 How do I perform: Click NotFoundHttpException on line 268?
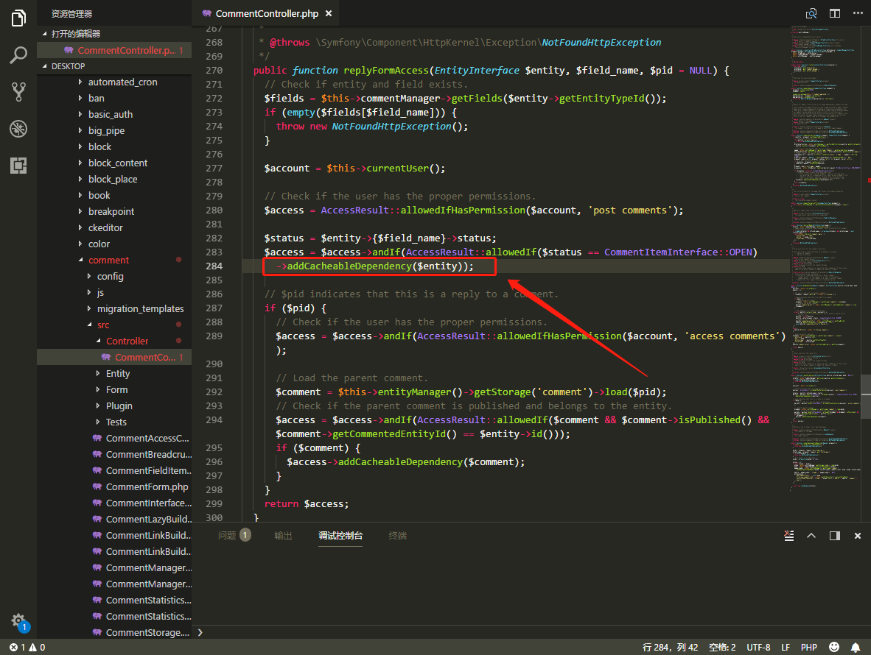tap(601, 42)
